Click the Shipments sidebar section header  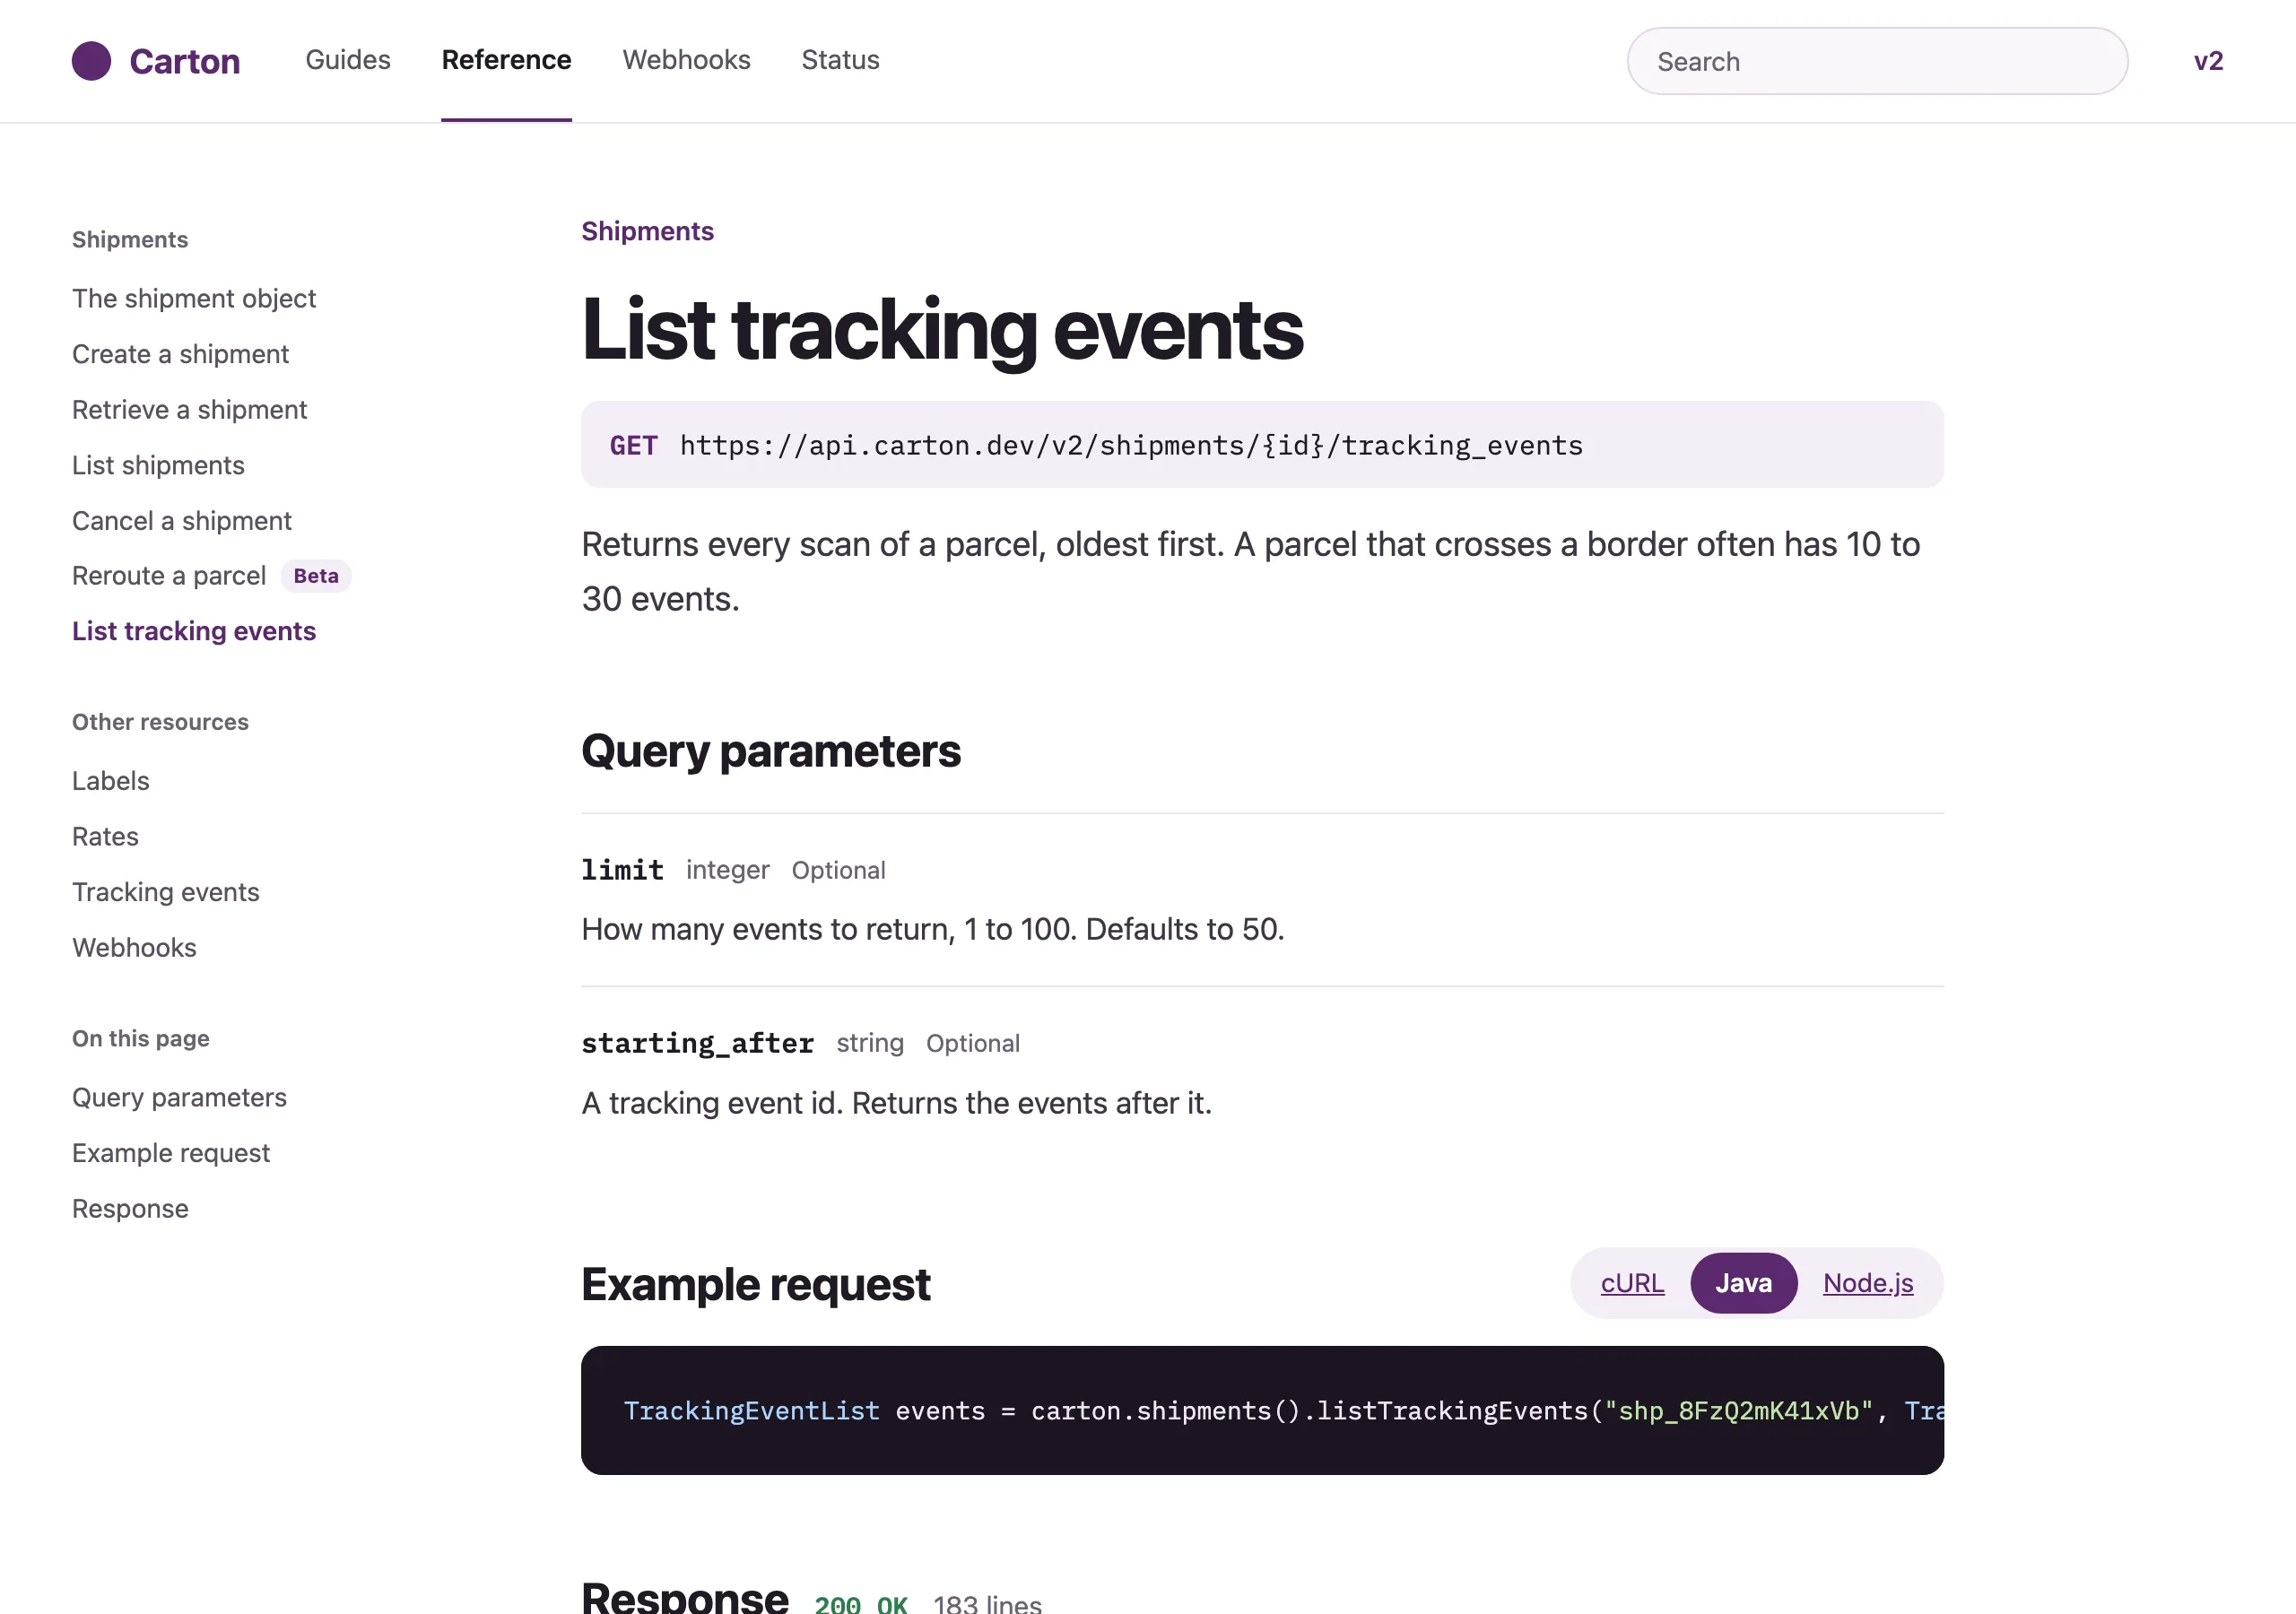coord(130,240)
